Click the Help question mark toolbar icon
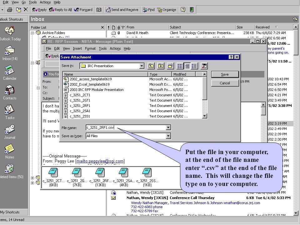The height and width of the screenshot is (225, 300). [x=183, y=10]
